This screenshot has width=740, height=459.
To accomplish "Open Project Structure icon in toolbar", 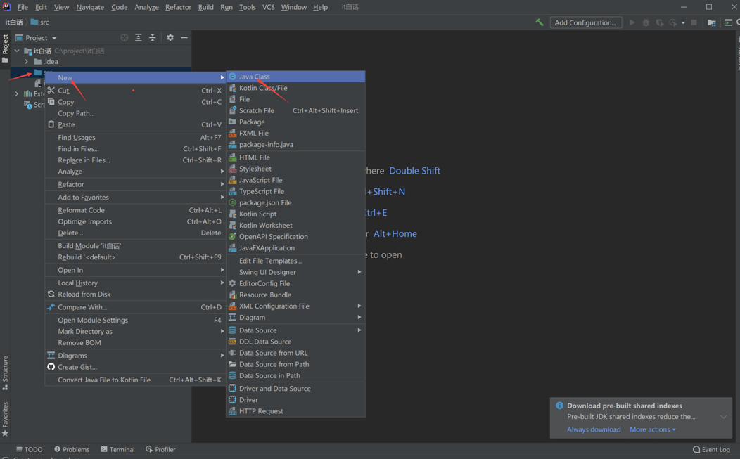I will 712,22.
